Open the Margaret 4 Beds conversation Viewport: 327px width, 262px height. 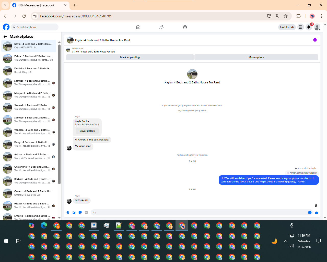(29, 95)
